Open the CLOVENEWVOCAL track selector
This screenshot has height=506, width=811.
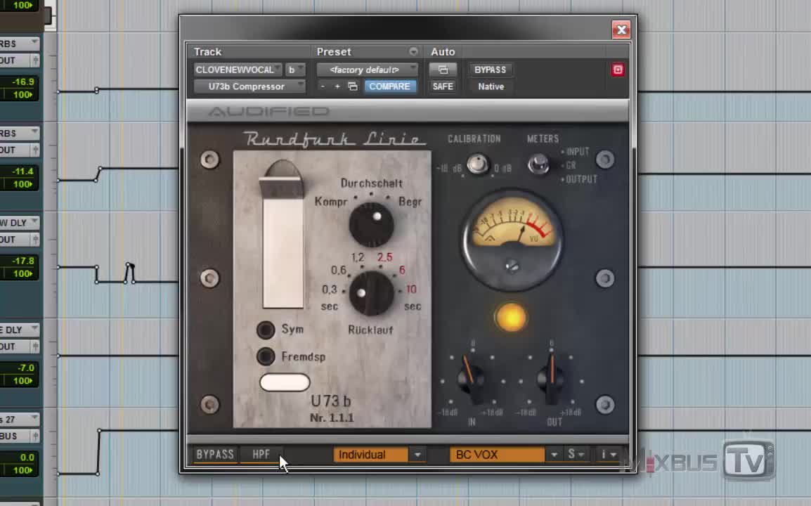point(238,70)
